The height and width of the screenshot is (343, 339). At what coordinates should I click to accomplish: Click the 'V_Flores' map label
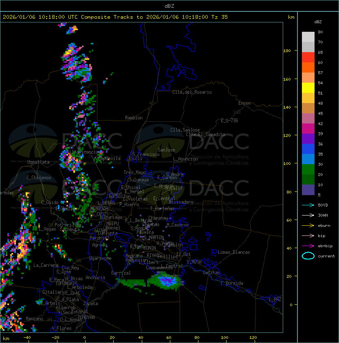(62, 328)
